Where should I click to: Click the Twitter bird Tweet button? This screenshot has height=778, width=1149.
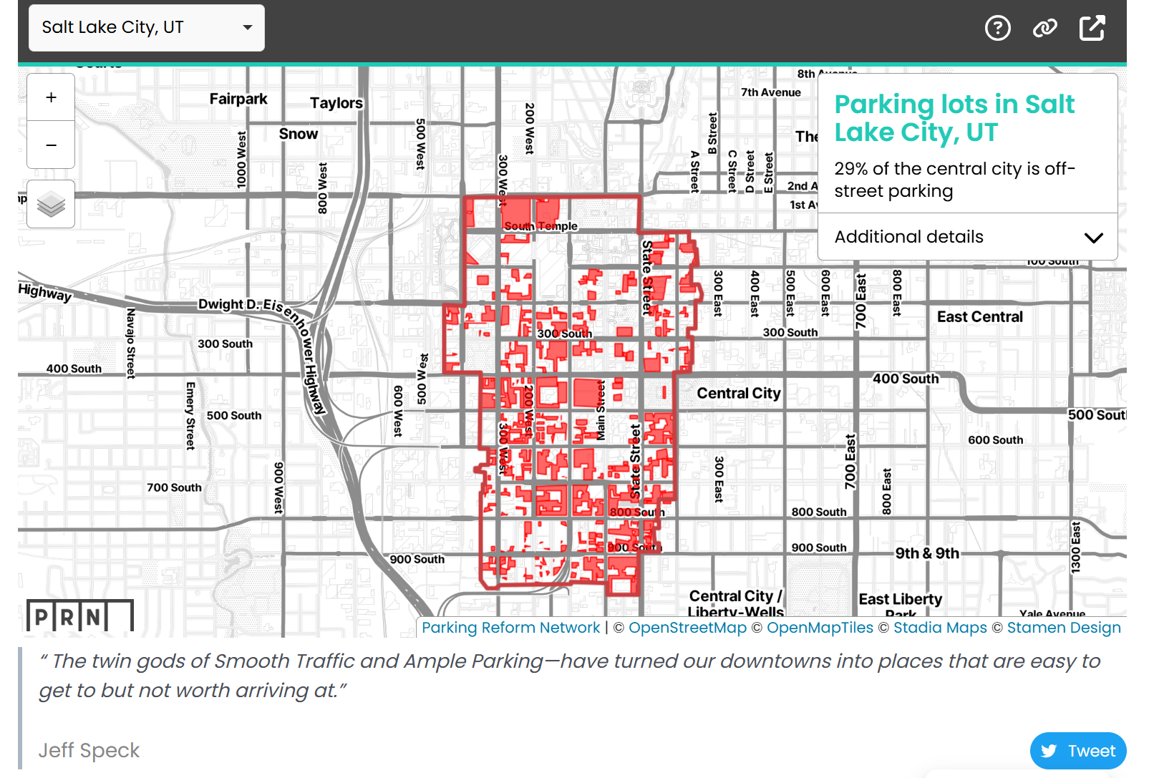[1077, 751]
